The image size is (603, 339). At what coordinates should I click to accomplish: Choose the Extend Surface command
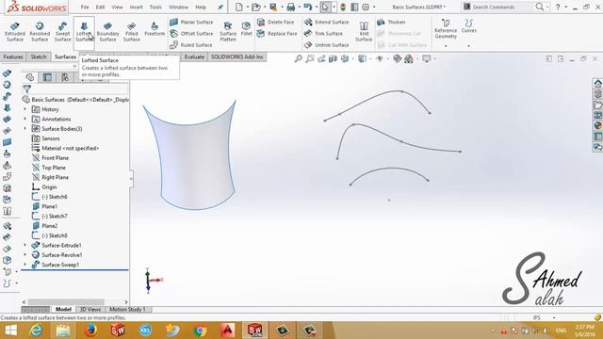(327, 22)
